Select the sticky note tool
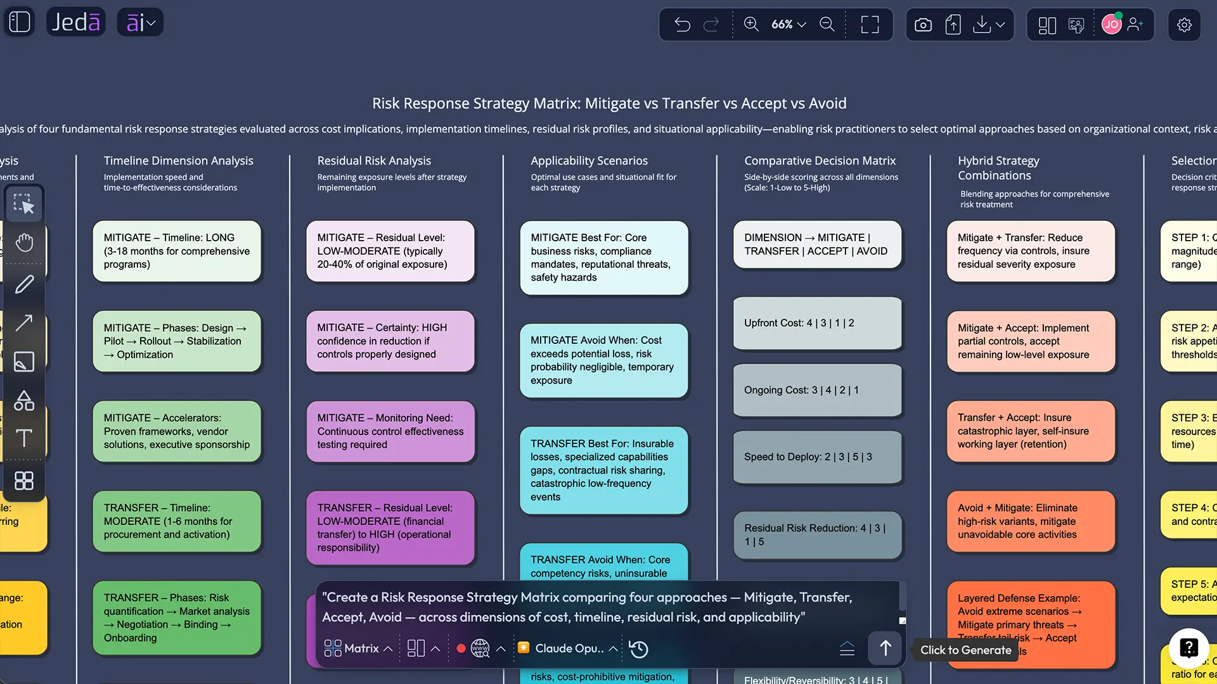Image resolution: width=1217 pixels, height=684 pixels. coord(24,362)
